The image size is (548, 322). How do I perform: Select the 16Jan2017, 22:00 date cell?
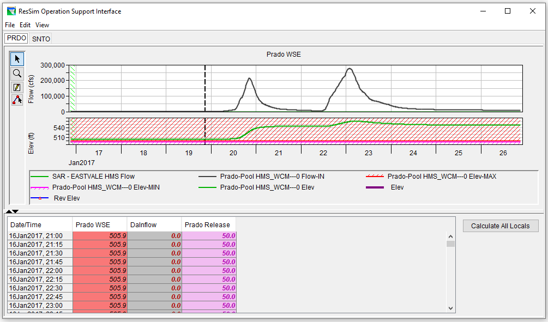pos(40,271)
